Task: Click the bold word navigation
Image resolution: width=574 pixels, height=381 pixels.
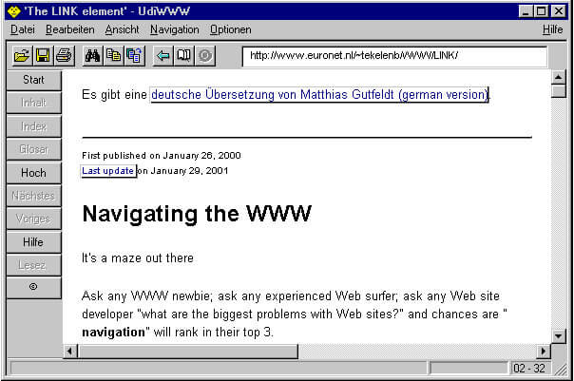Action: click(113, 333)
